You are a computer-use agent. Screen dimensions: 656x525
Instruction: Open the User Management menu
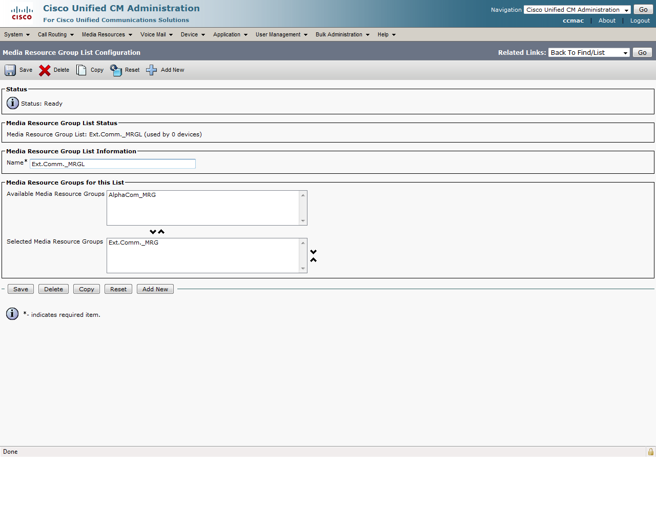[281, 34]
